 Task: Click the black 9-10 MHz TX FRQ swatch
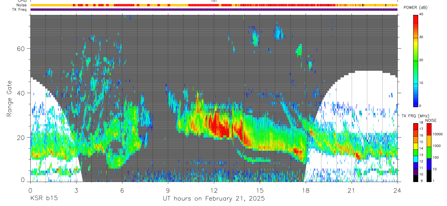(416, 178)
